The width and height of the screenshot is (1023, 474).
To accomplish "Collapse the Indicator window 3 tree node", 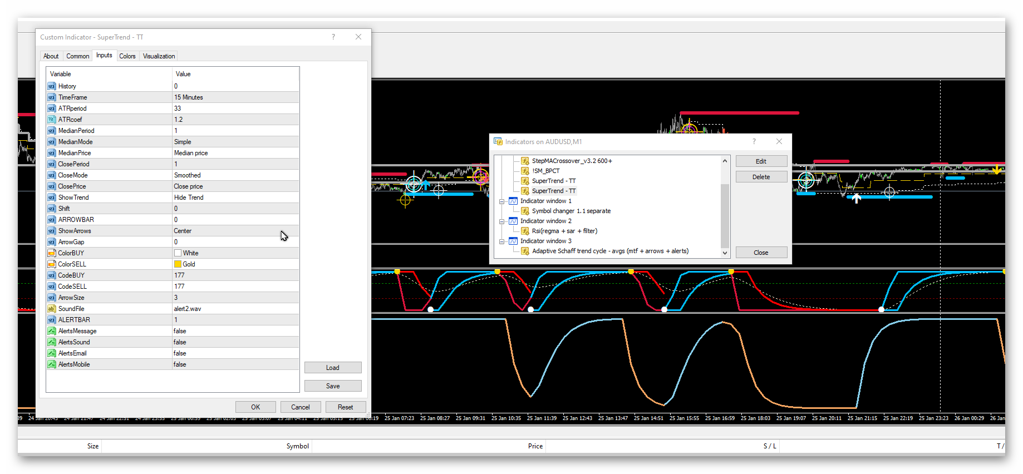I will (x=501, y=241).
